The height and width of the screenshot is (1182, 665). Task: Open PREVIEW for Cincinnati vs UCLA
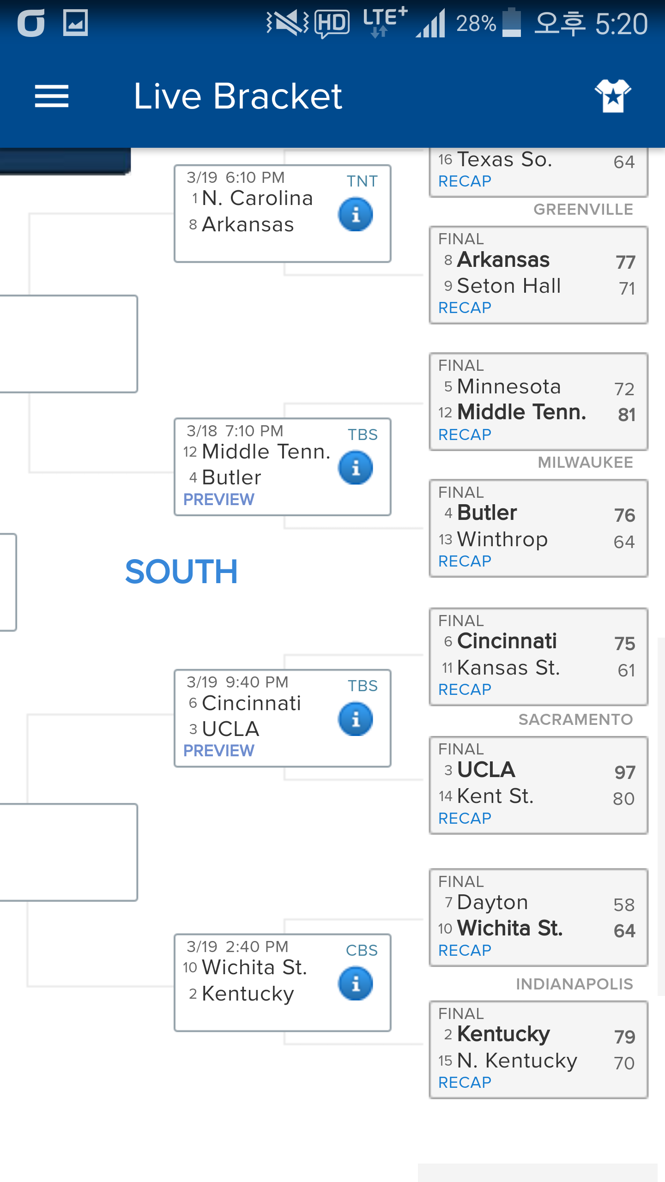click(219, 751)
